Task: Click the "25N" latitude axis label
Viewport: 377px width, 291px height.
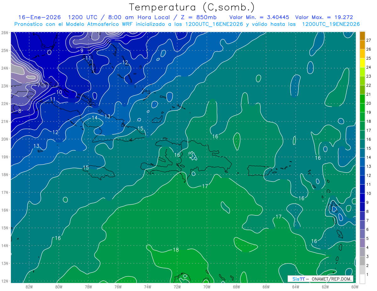Action: point(4,50)
